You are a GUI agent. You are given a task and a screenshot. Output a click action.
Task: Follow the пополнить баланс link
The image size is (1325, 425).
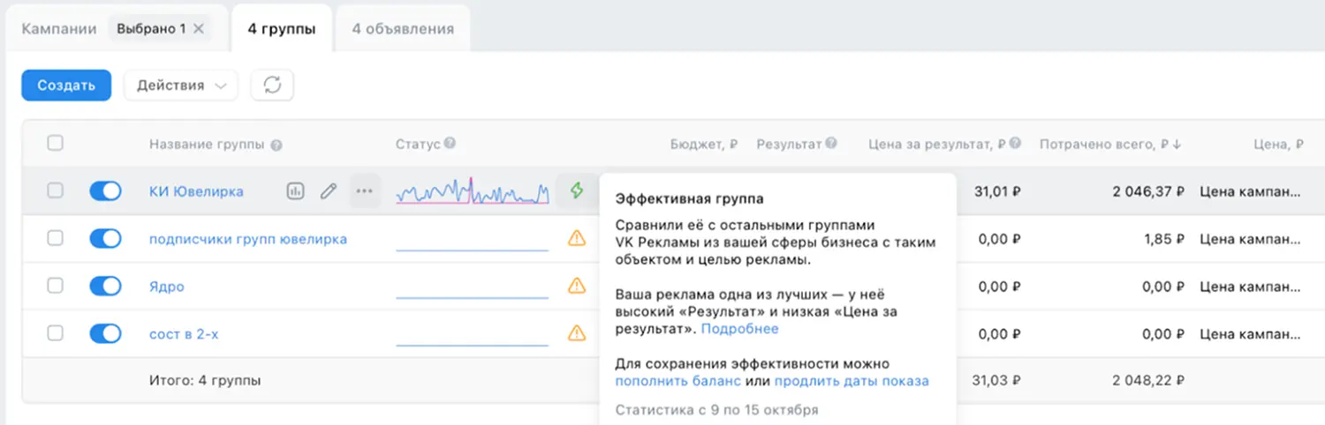677,381
